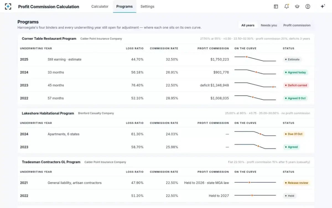This screenshot has width=332, height=208.
Task: Open the curve chart for Apartments, 6 states
Action: (255, 133)
